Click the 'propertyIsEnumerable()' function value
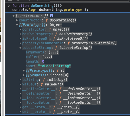Image resolution: width=130 pixels, height=116 pixels. coord(94,43)
